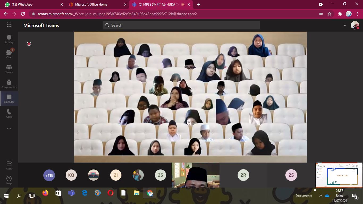Click the Teams Search box

point(181,25)
